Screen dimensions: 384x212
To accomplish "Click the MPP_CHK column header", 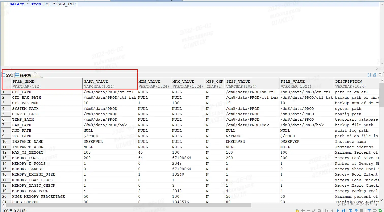I will point(215,84).
